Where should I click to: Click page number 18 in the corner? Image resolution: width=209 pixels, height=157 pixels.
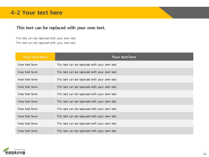pos(205,154)
